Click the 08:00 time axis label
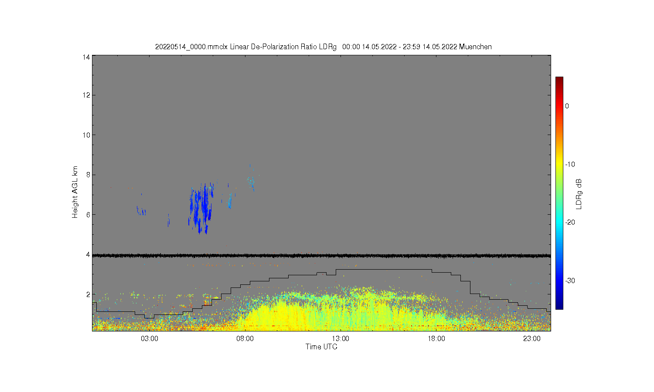Screen dimensions: 654x392 [245, 339]
